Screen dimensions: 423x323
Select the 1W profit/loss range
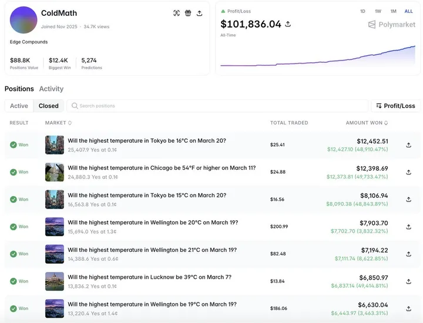pos(378,11)
